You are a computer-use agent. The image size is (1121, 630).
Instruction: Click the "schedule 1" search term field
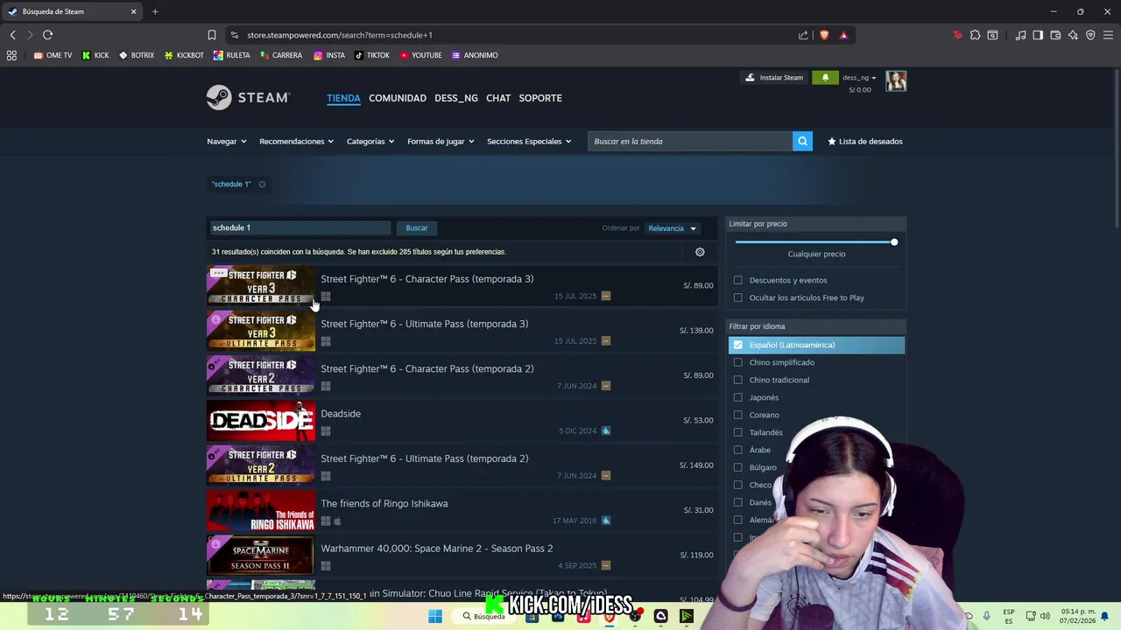pyautogui.click(x=299, y=228)
